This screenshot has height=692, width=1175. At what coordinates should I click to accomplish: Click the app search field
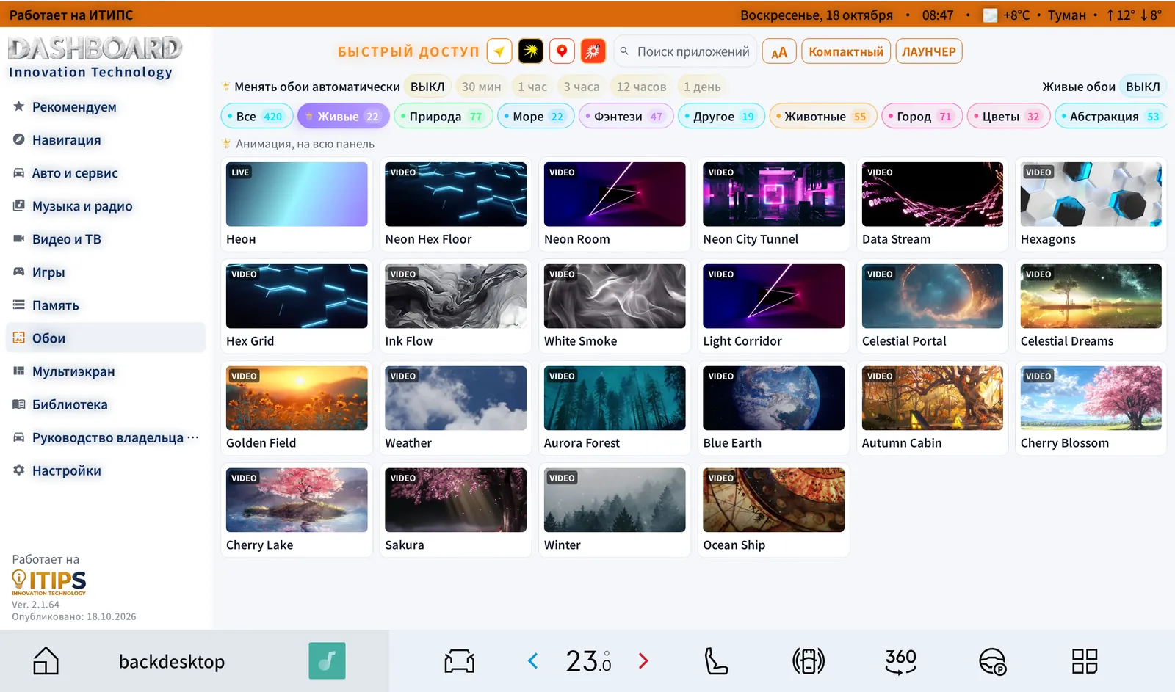(685, 51)
